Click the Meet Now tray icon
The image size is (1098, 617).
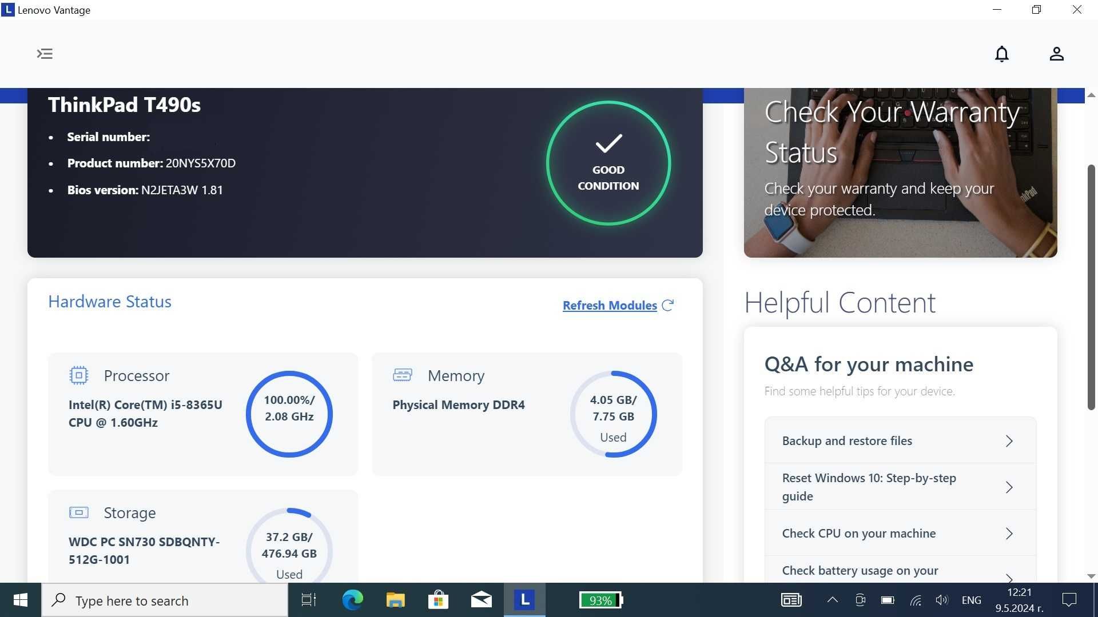click(x=860, y=600)
